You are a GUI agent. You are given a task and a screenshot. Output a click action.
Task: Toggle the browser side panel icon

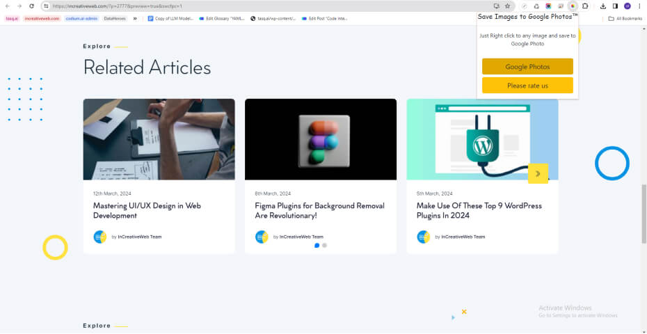tap(615, 6)
